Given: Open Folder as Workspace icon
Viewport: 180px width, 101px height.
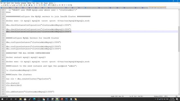Looking at the screenshot, I should tap(57, 5).
